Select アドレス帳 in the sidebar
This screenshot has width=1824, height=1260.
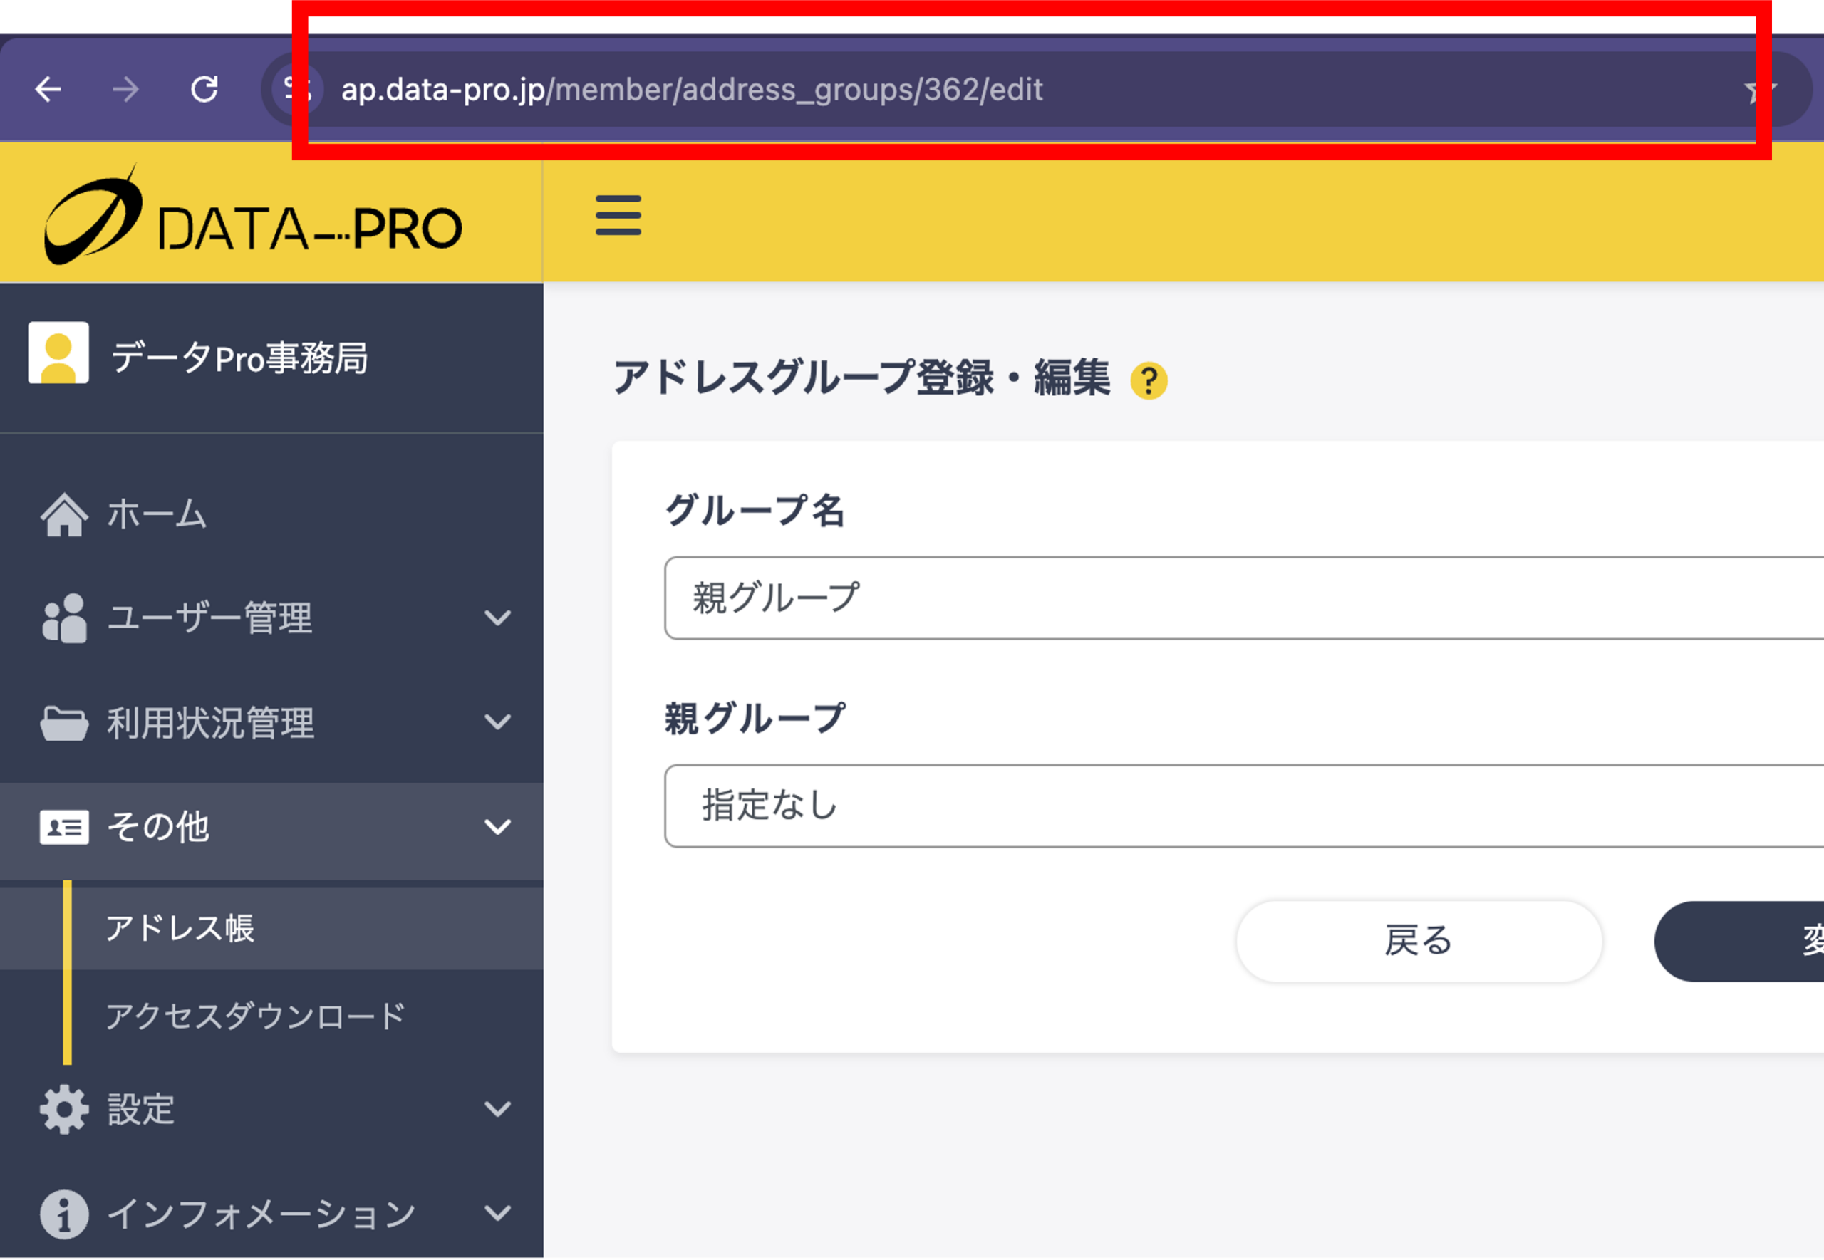click(181, 930)
